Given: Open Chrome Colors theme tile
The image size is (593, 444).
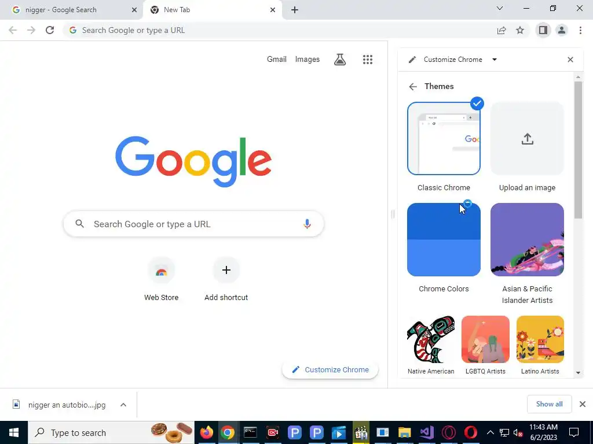Looking at the screenshot, I should pos(444,240).
